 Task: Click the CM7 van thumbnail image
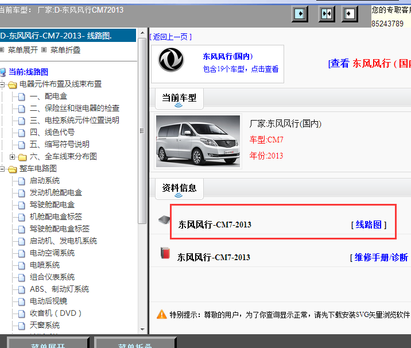point(198,141)
